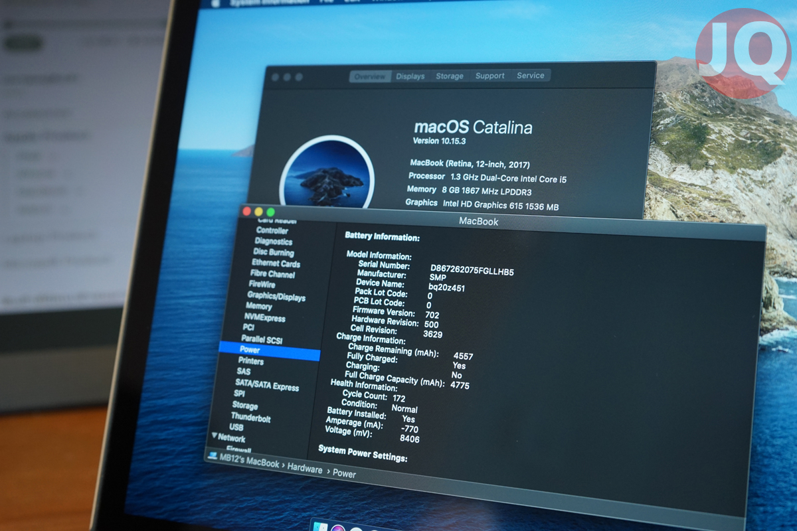The height and width of the screenshot is (531, 797).
Task: Select Disc Burning in the sidebar
Action: pyautogui.click(x=273, y=252)
